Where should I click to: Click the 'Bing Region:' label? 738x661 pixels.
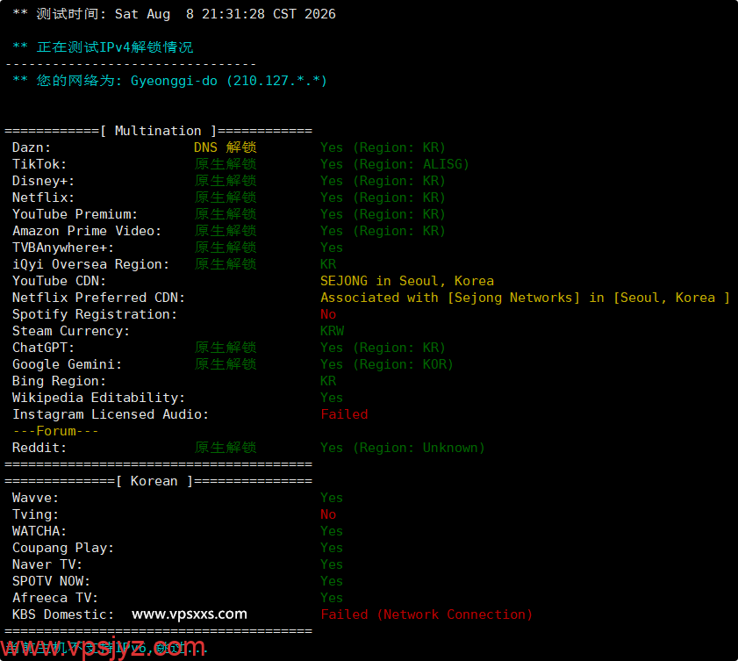(x=59, y=381)
